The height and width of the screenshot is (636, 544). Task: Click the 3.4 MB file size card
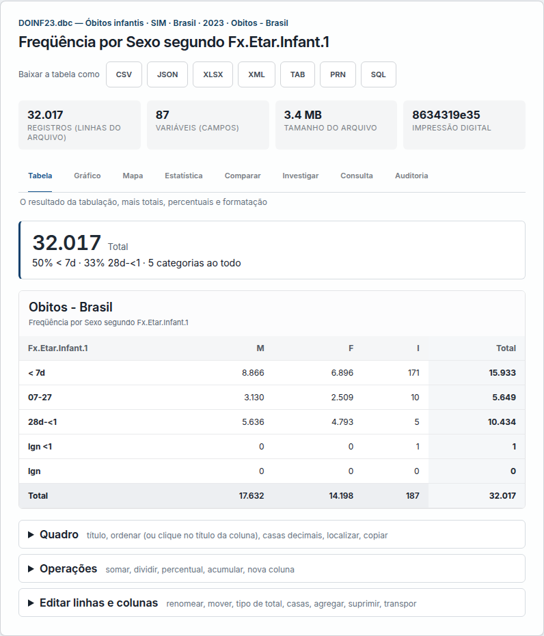pos(336,125)
